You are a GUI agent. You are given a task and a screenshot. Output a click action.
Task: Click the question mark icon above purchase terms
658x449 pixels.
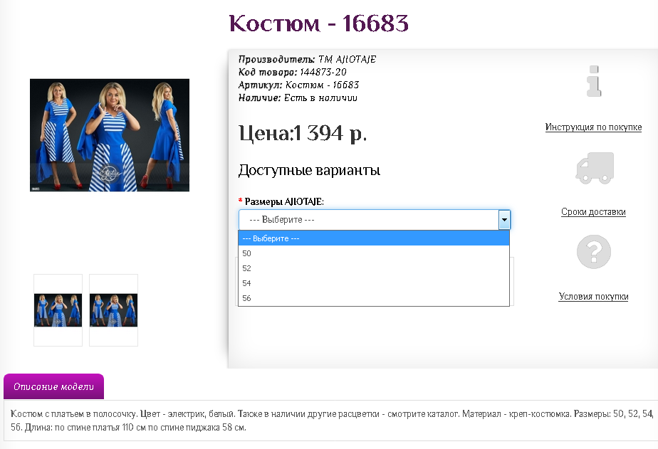pyautogui.click(x=593, y=251)
